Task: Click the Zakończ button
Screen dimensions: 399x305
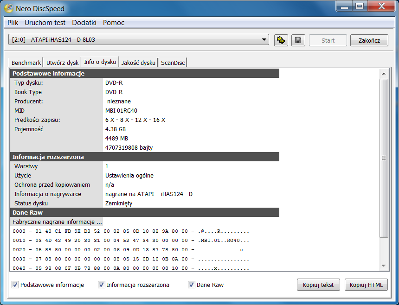Action: click(x=369, y=40)
